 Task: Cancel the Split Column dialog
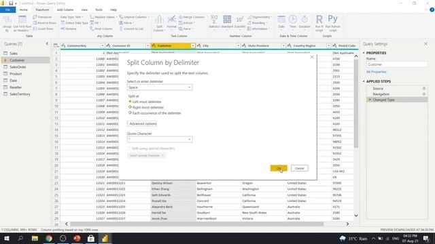tap(299, 168)
